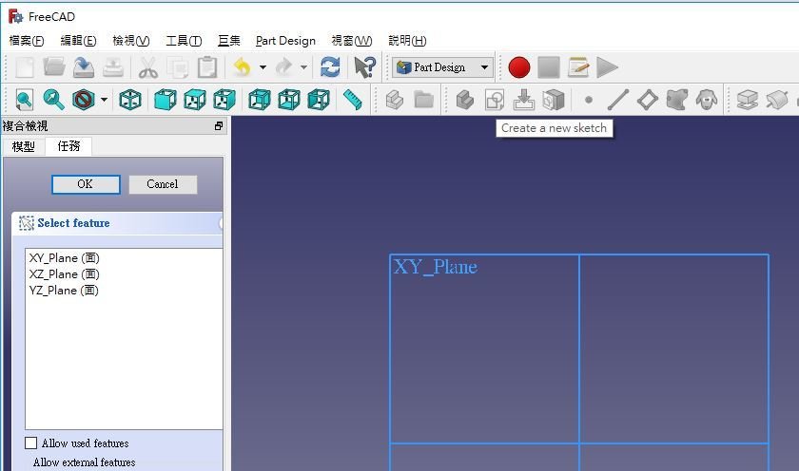The image size is (799, 471).
Task: Open the macro editor notepad icon
Action: click(x=578, y=67)
